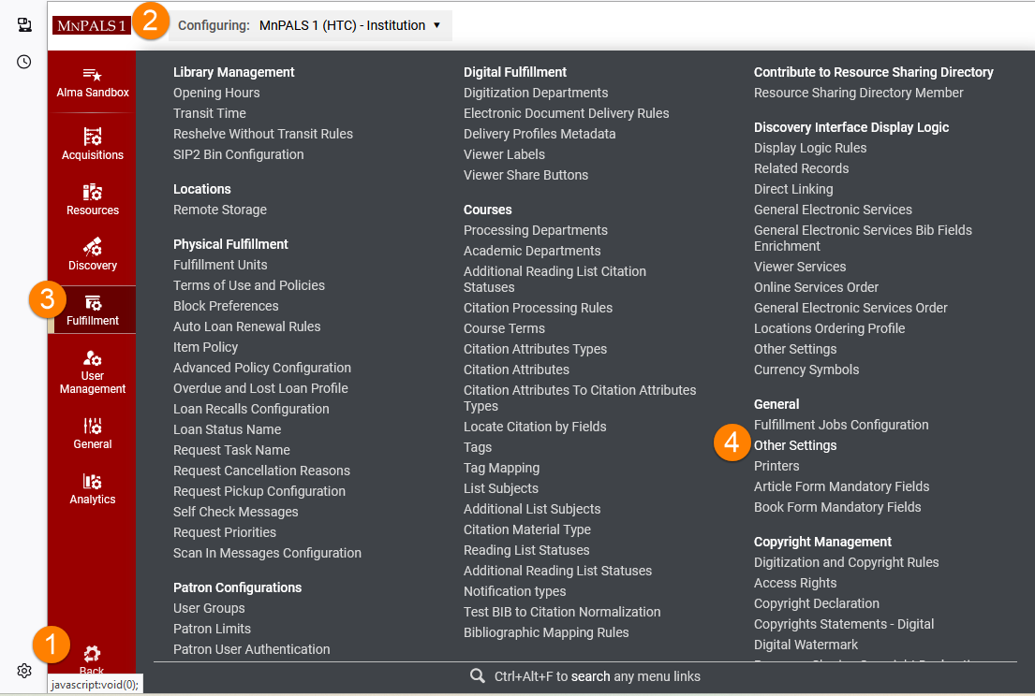Open Block Preferences

pos(226,306)
